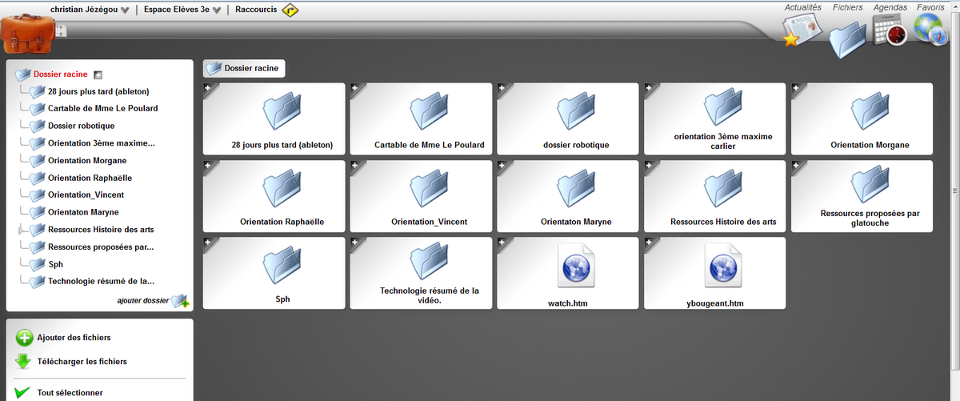Click the Ajouter des fichiers link
The height and width of the screenshot is (401, 960).
(74, 338)
